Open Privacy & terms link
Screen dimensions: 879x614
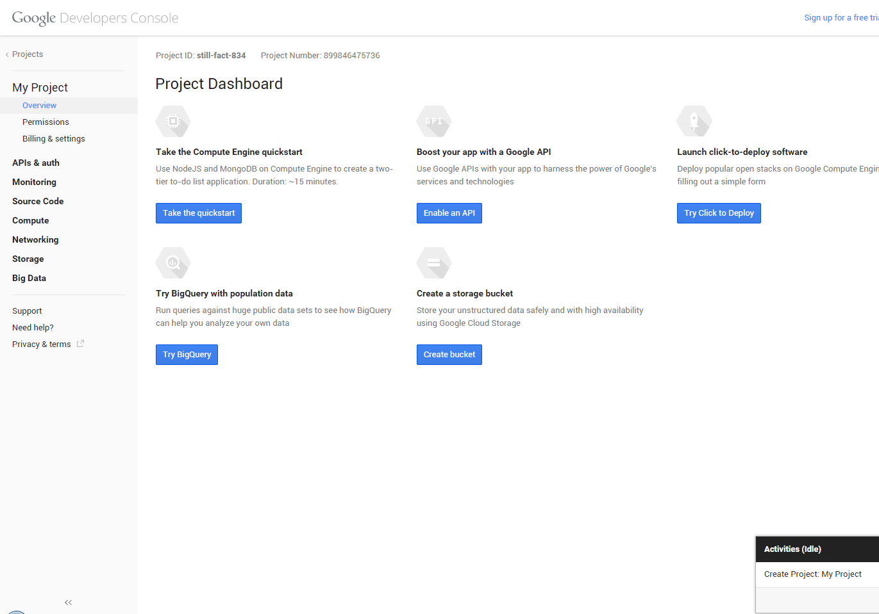[x=42, y=344]
